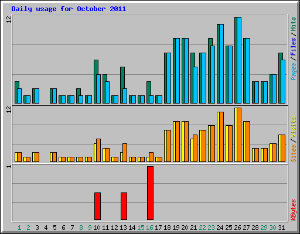Click day label 31 on the x-axis
The height and width of the screenshot is (234, 300).
pyautogui.click(x=281, y=228)
